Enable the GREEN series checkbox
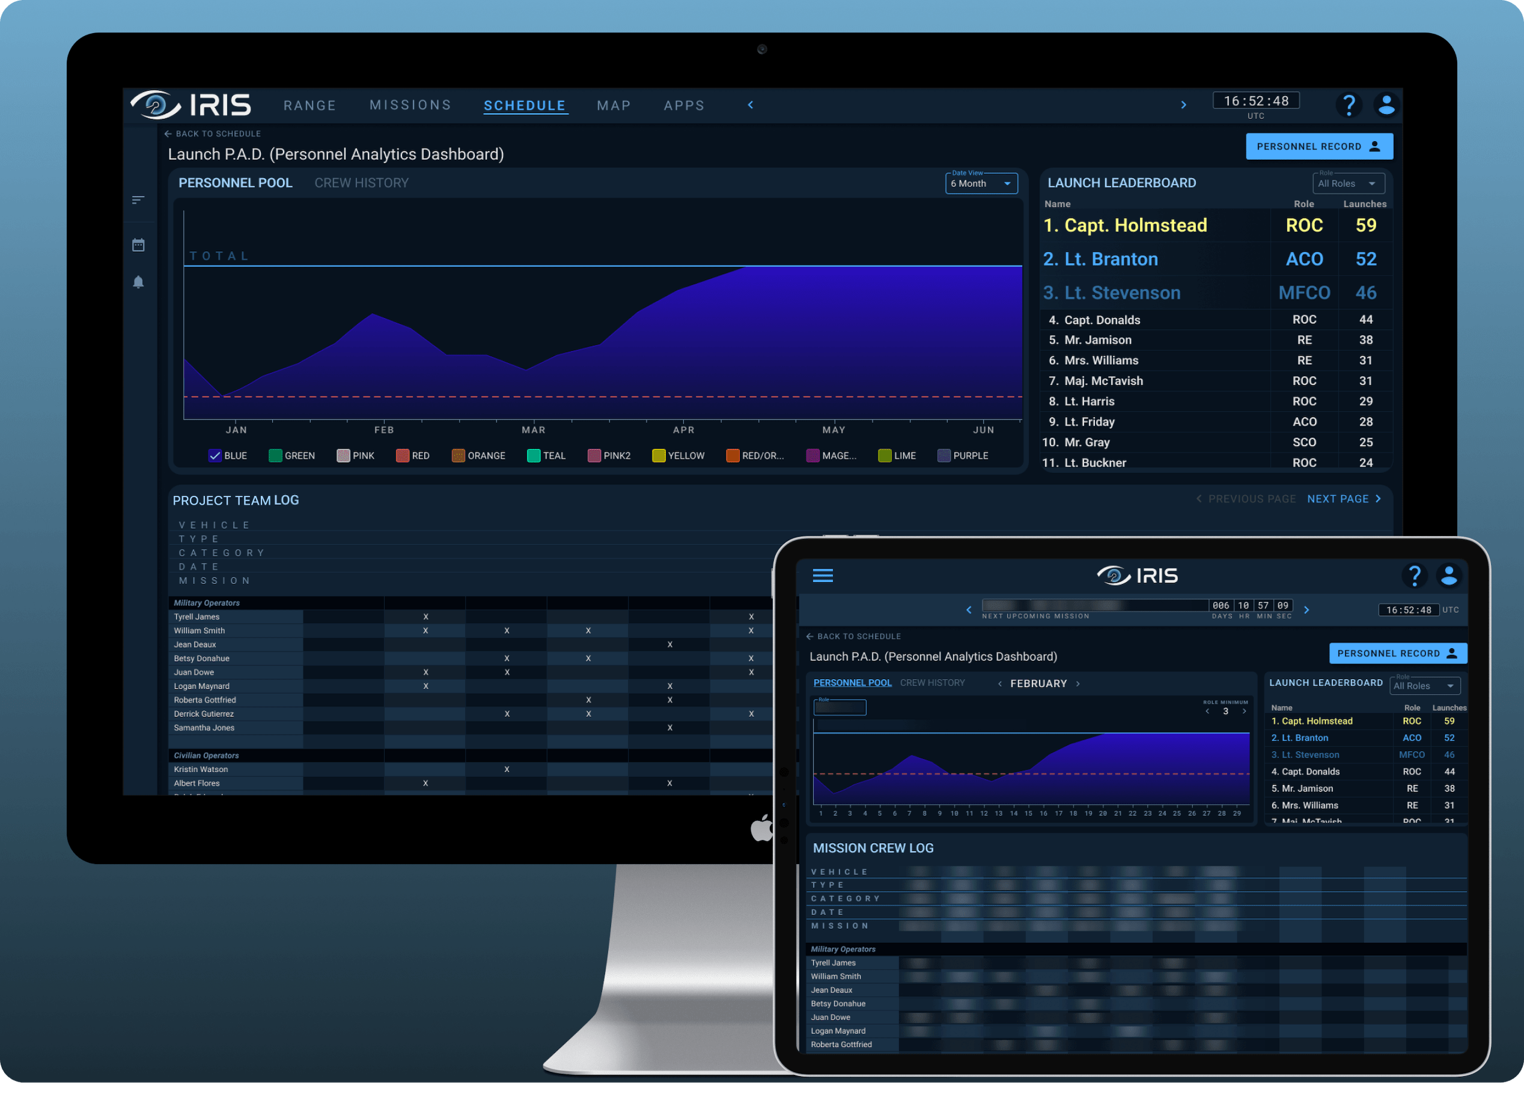The height and width of the screenshot is (1102, 1524). pyautogui.click(x=275, y=455)
